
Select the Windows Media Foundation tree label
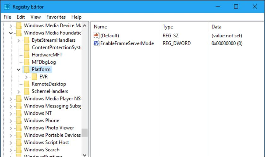(x=53, y=33)
